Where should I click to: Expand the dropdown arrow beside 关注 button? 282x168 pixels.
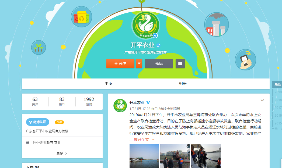(139, 63)
